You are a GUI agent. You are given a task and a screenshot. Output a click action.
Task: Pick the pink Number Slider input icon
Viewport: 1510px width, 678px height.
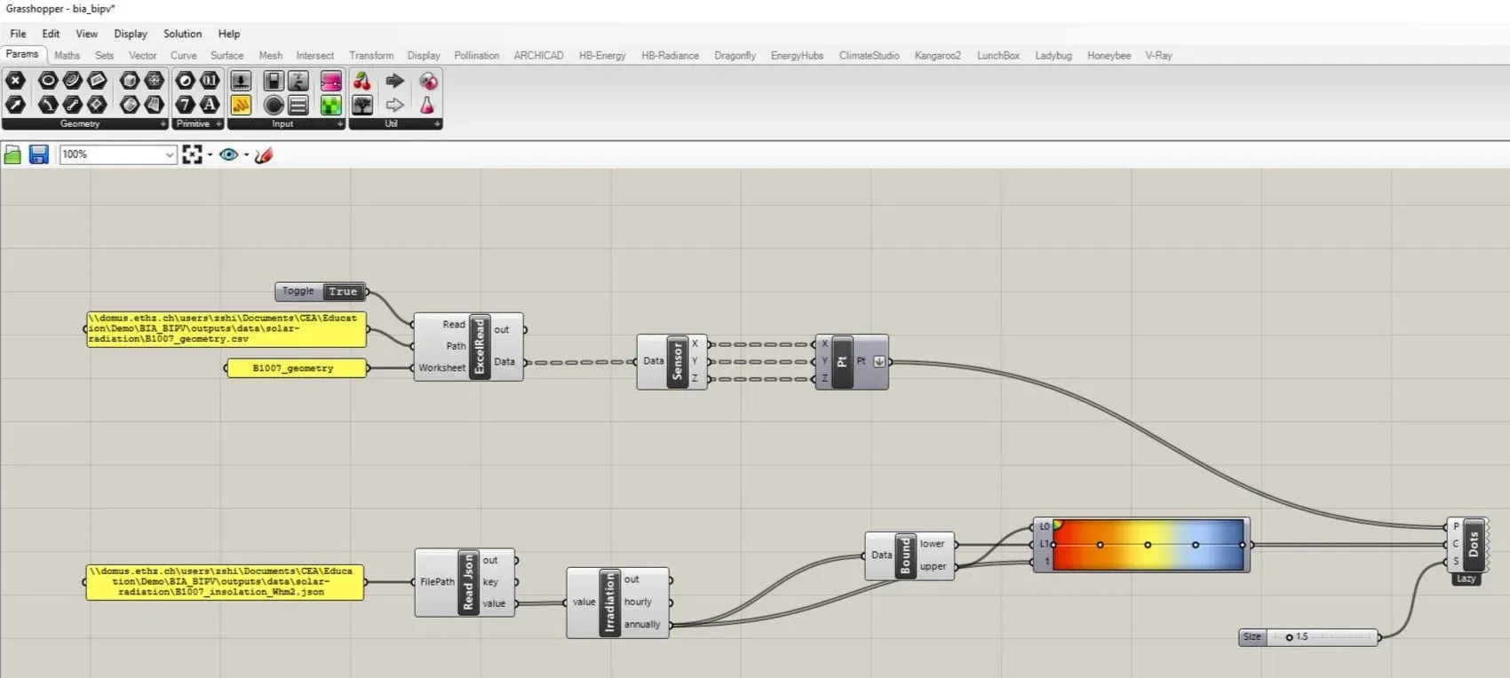pyautogui.click(x=330, y=81)
